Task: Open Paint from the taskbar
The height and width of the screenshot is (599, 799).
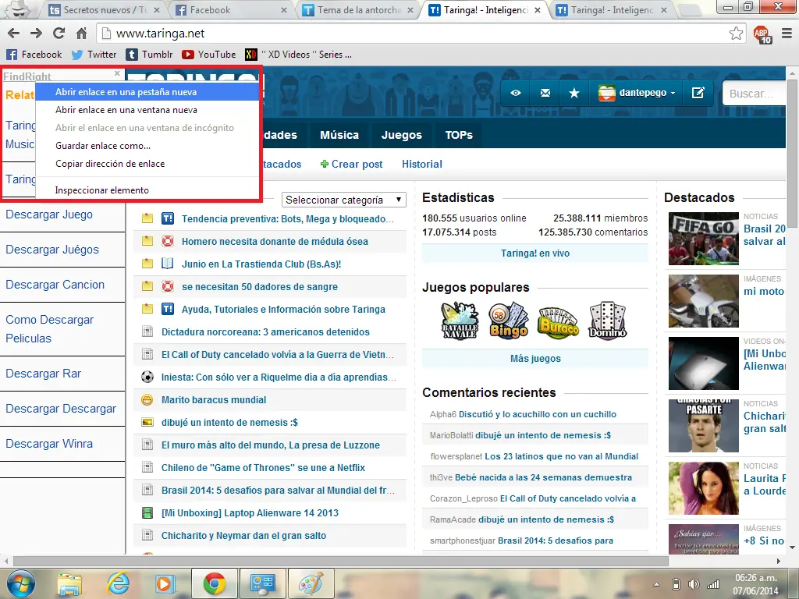Action: pos(311,584)
